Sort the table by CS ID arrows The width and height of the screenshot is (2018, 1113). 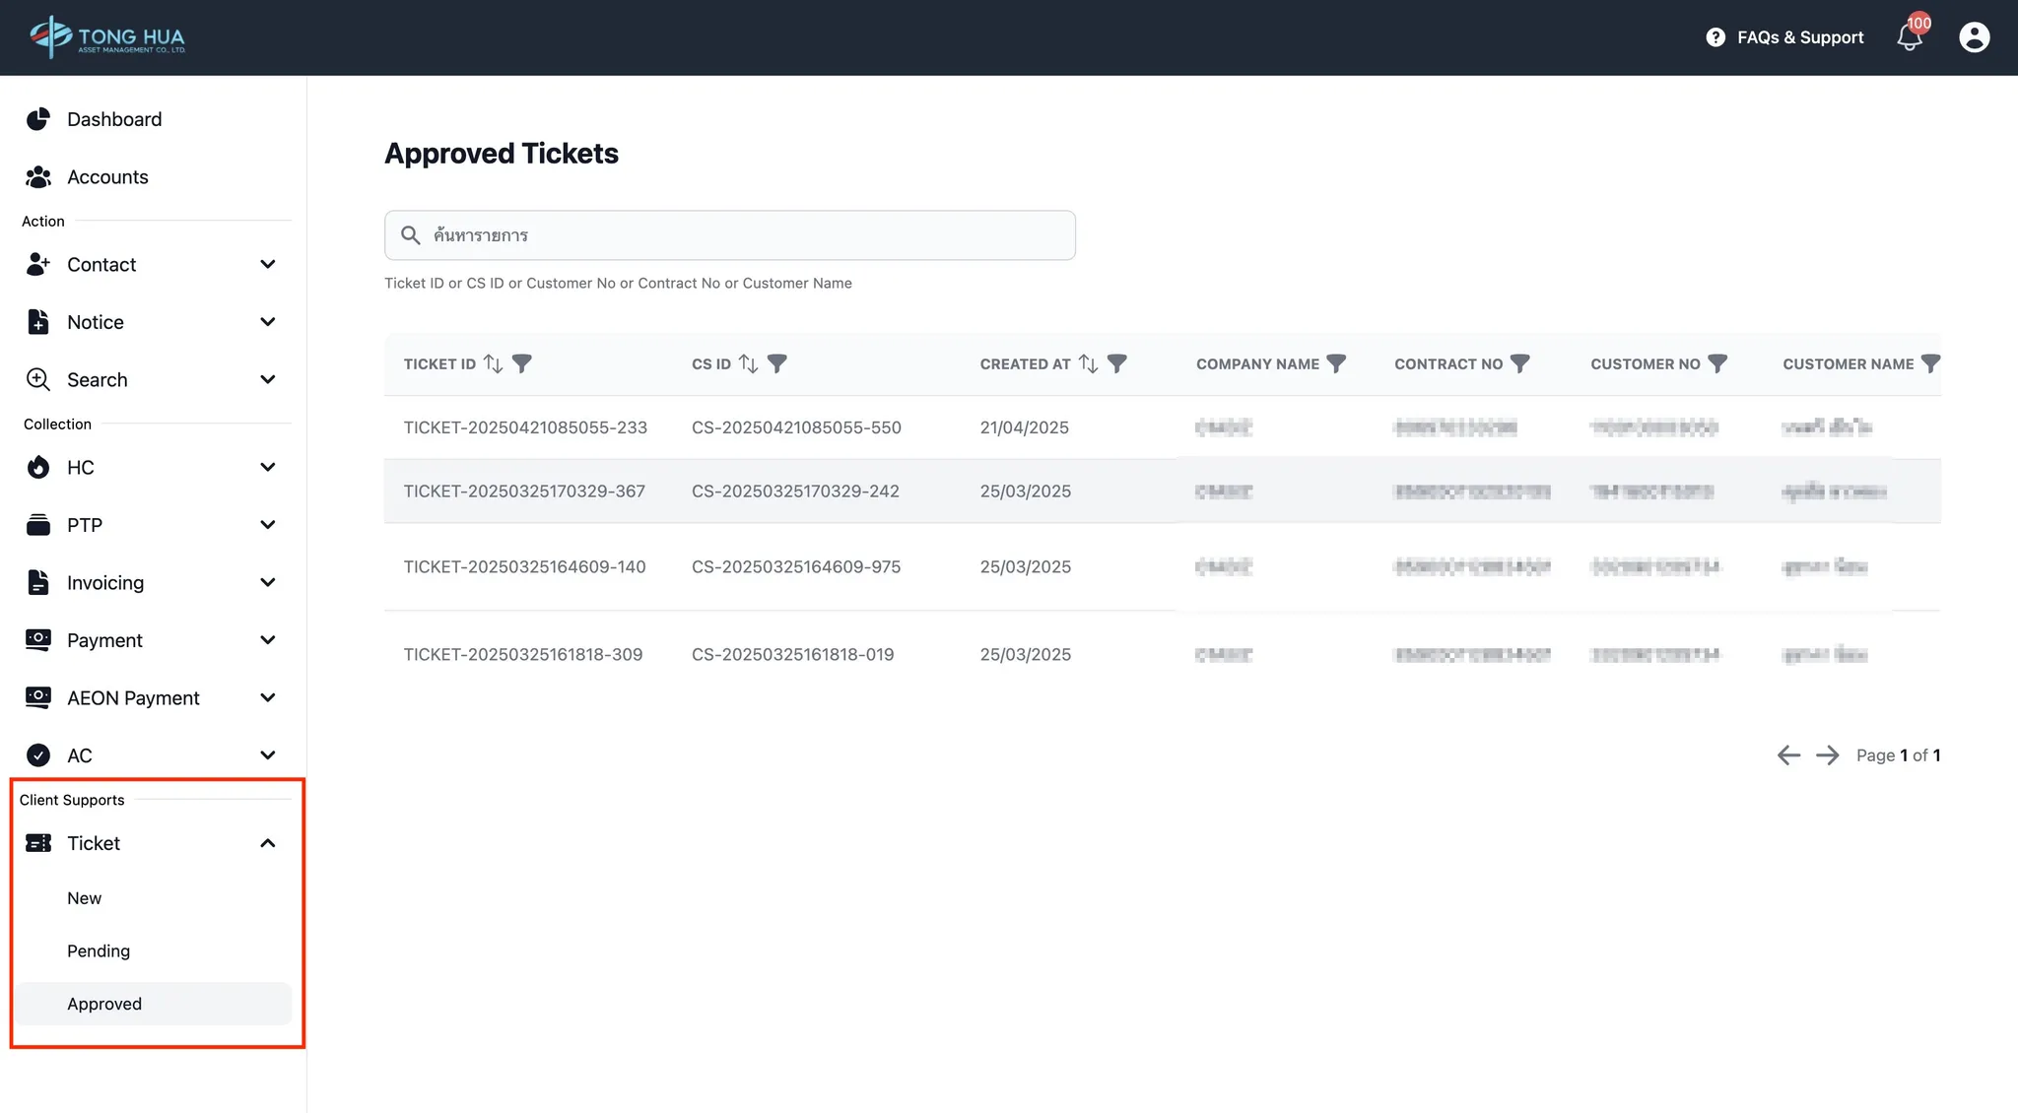[749, 363]
